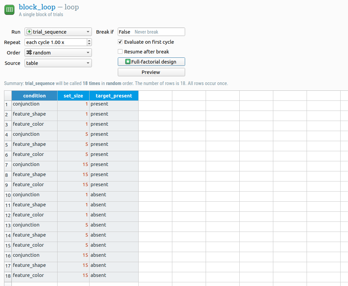348x286 pixels.
Task: Enable the Resume after break checkbox
Action: [120, 51]
